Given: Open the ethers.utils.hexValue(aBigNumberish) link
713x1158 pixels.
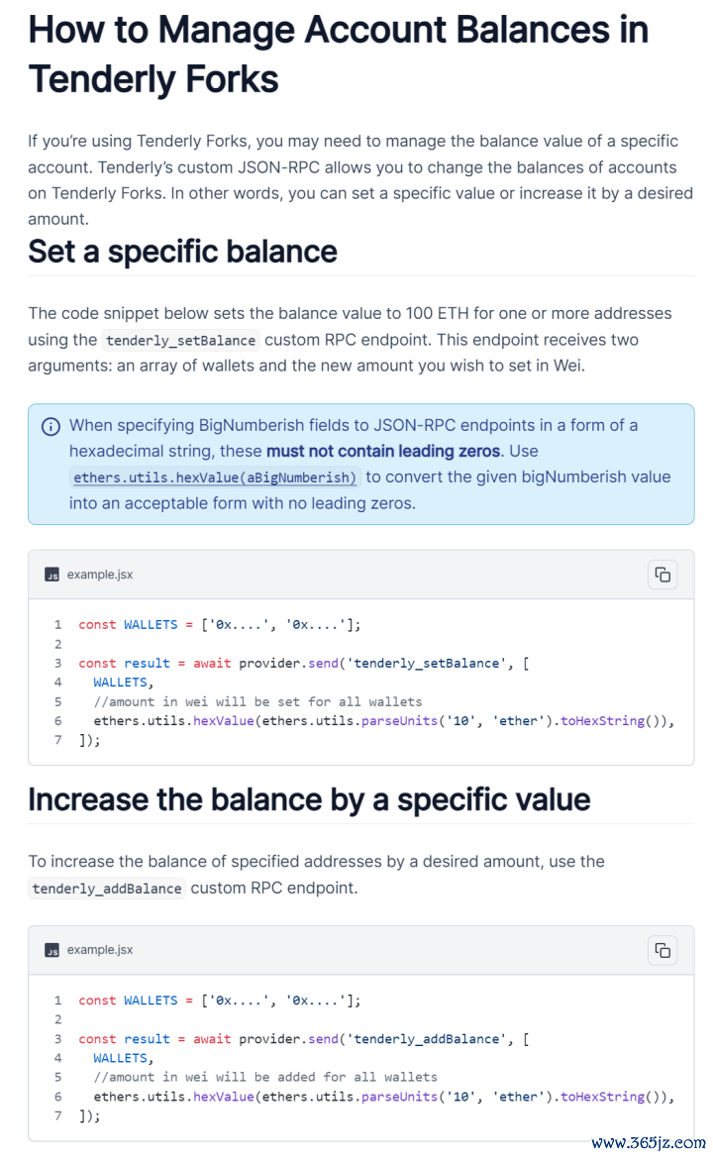Looking at the screenshot, I should [x=215, y=477].
